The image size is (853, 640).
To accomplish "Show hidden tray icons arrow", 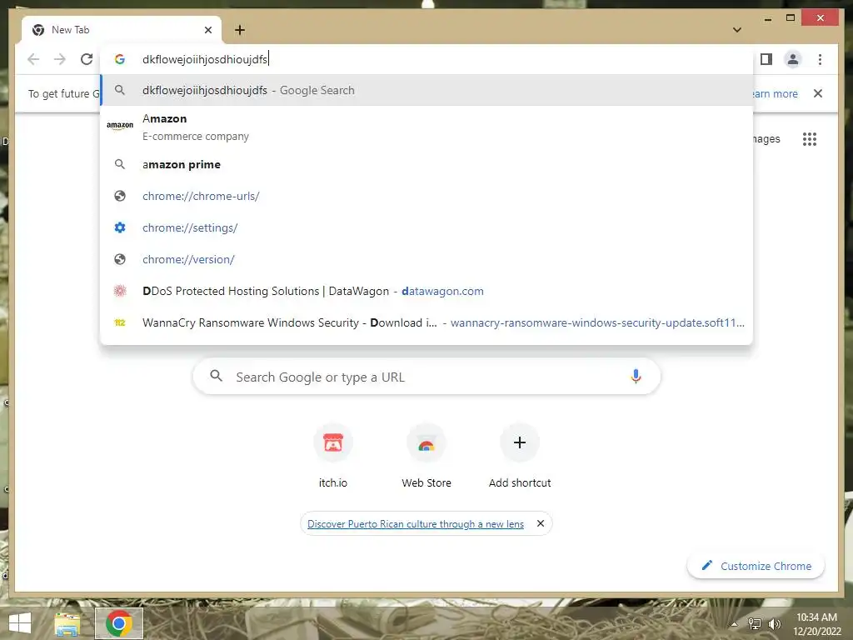I will point(735,624).
